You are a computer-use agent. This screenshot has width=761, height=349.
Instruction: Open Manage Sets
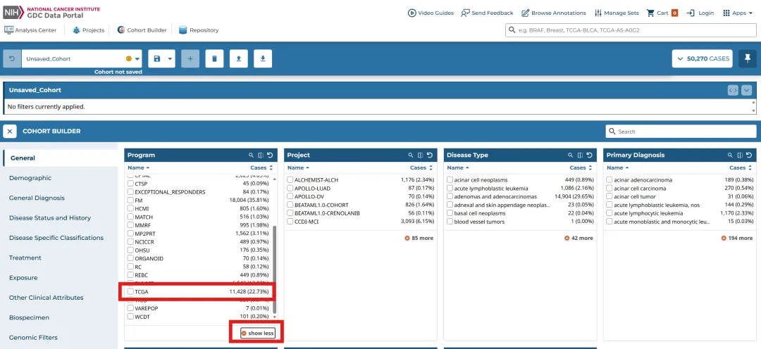[617, 13]
